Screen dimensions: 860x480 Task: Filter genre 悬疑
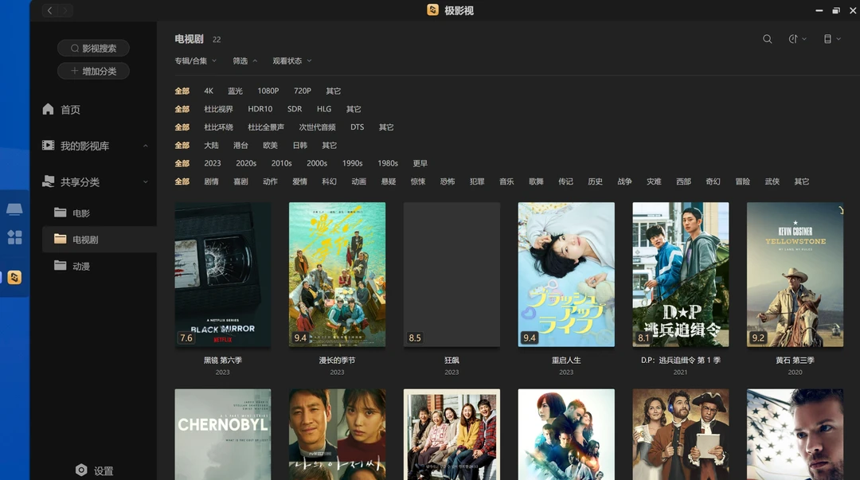[x=389, y=181]
